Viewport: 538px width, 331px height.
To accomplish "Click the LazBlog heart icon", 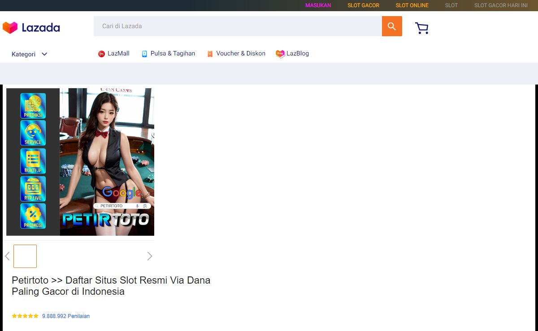I will point(280,54).
